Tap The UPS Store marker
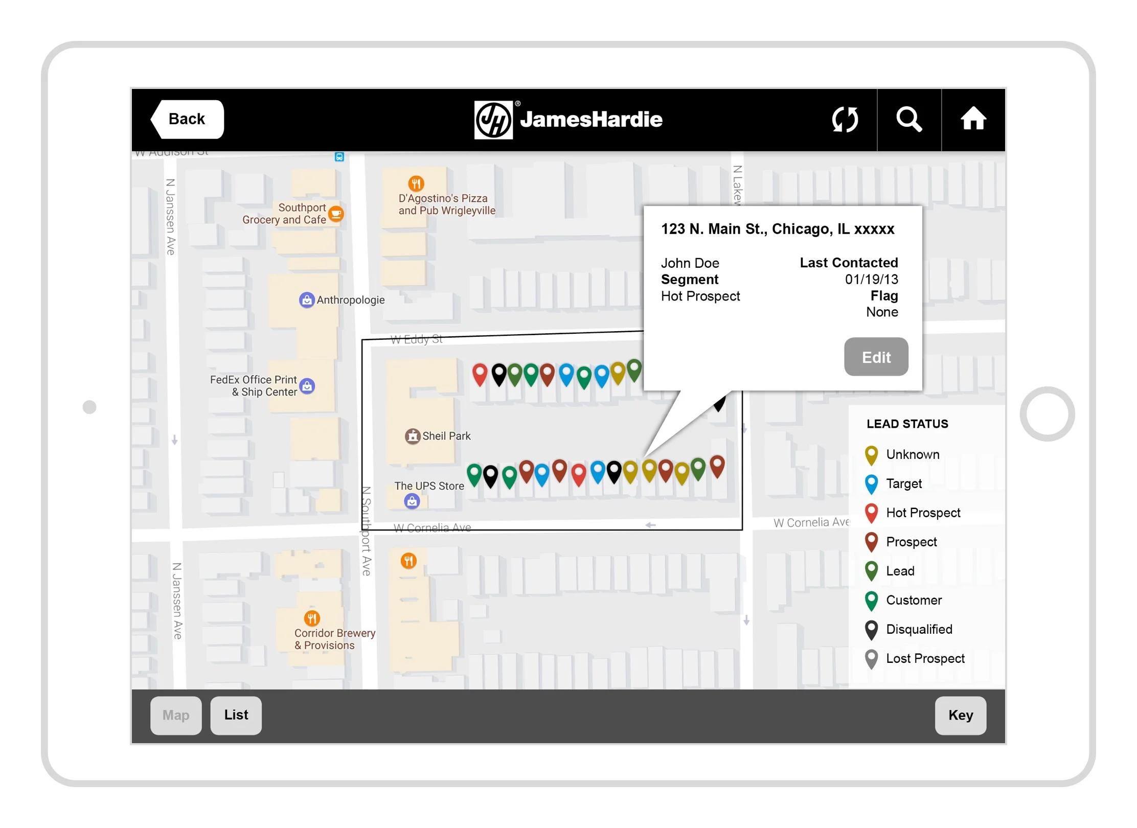Viewport: 1137px width, 828px height. [412, 501]
